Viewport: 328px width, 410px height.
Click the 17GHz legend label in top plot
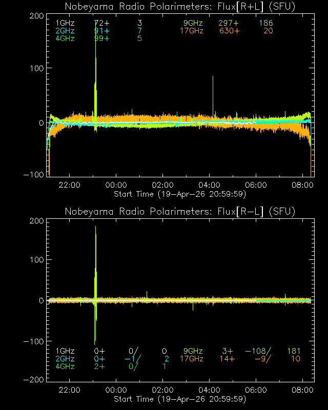click(x=191, y=31)
